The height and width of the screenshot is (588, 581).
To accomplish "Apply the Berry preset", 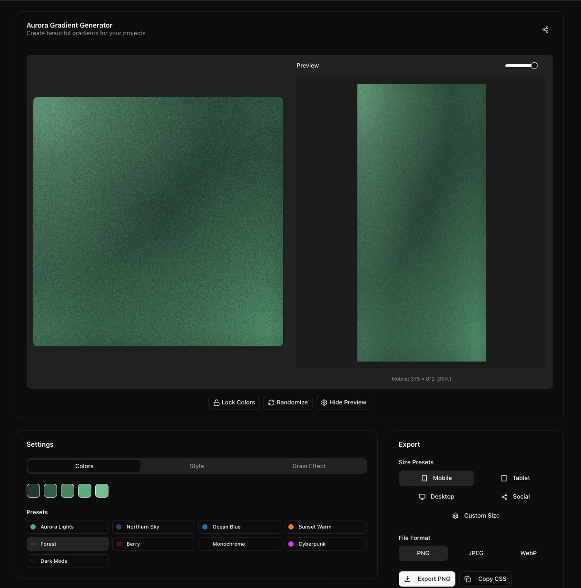I will click(154, 544).
